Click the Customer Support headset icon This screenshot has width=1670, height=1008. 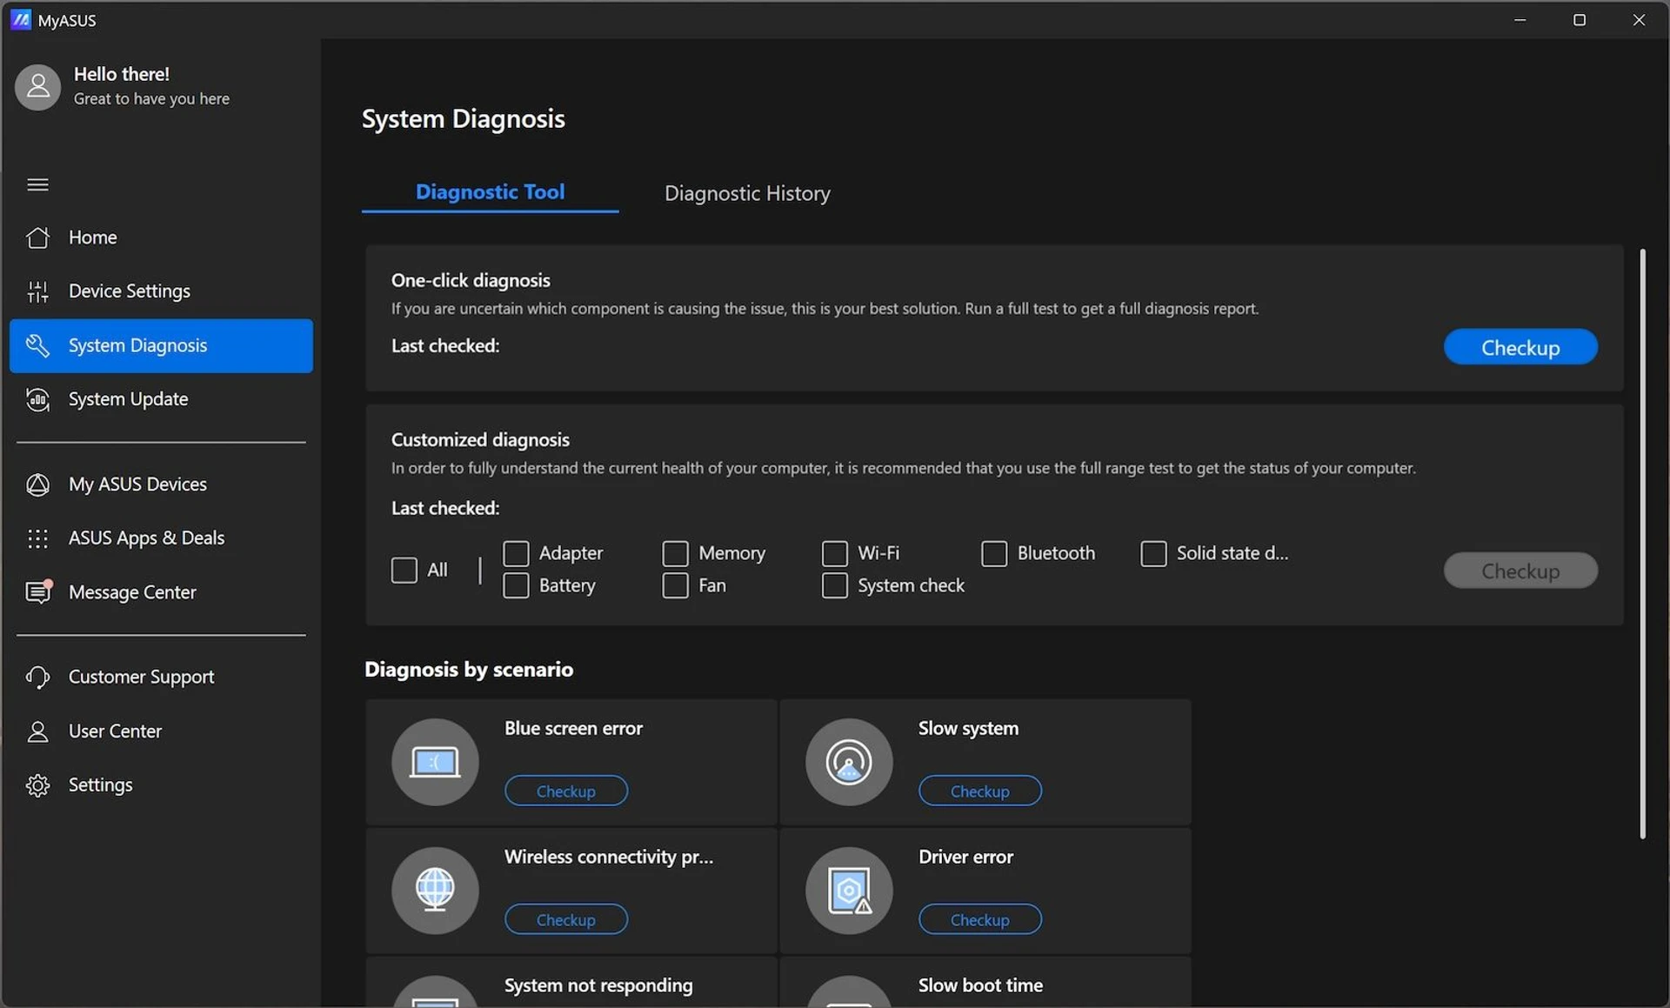point(37,677)
